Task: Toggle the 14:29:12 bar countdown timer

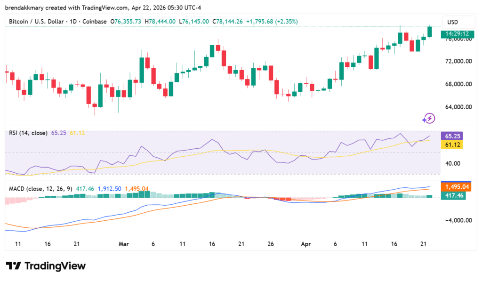Action: point(458,34)
